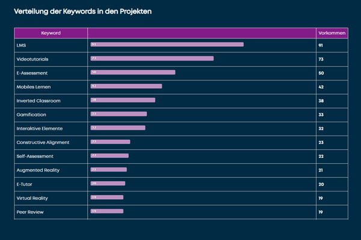361x240 pixels.
Task: Click the E-Assessment bar in chart
Action: pos(133,73)
